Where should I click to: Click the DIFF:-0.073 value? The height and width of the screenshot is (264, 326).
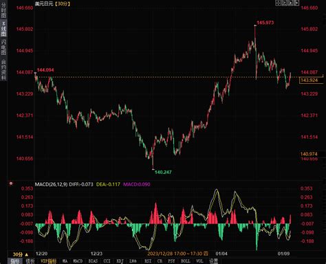[x=81, y=184]
